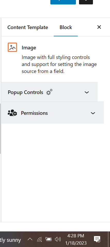Expand Popup Controls using its chevron

pyautogui.click(x=87, y=92)
